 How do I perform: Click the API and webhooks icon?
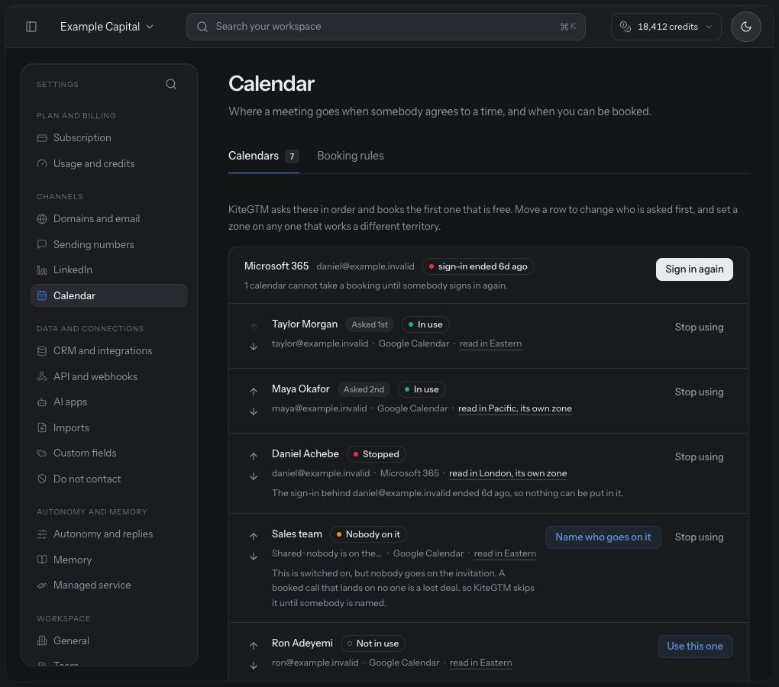pyautogui.click(x=42, y=376)
